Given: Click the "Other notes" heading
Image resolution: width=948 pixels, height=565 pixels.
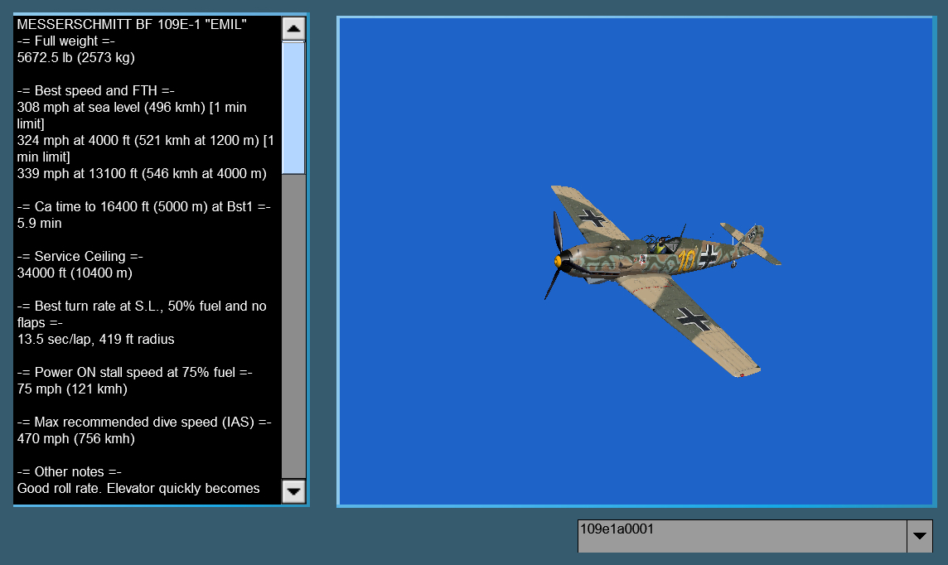Looking at the screenshot, I should [69, 472].
